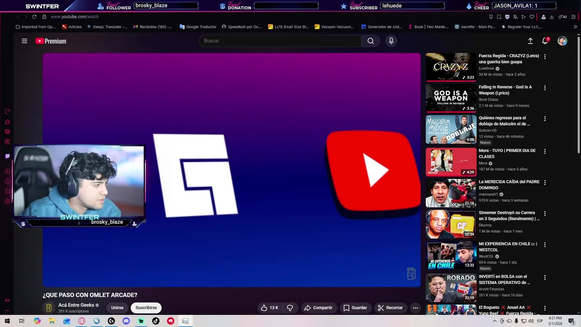The image size is (581, 327).
Task: Open the GX Corner sidebar icon
Action: [x=7, y=301]
